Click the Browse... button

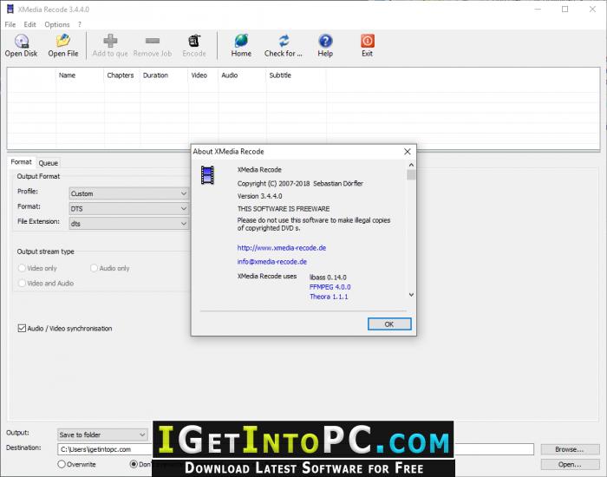coord(570,449)
